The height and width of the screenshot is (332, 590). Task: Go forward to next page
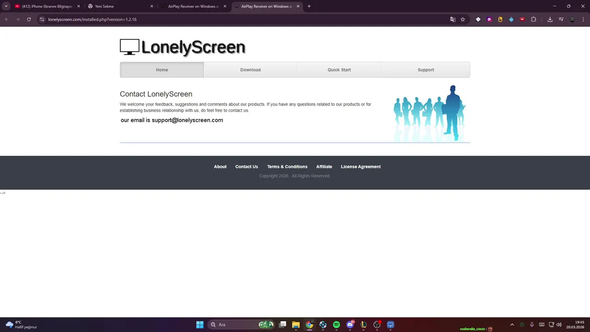[x=18, y=19]
